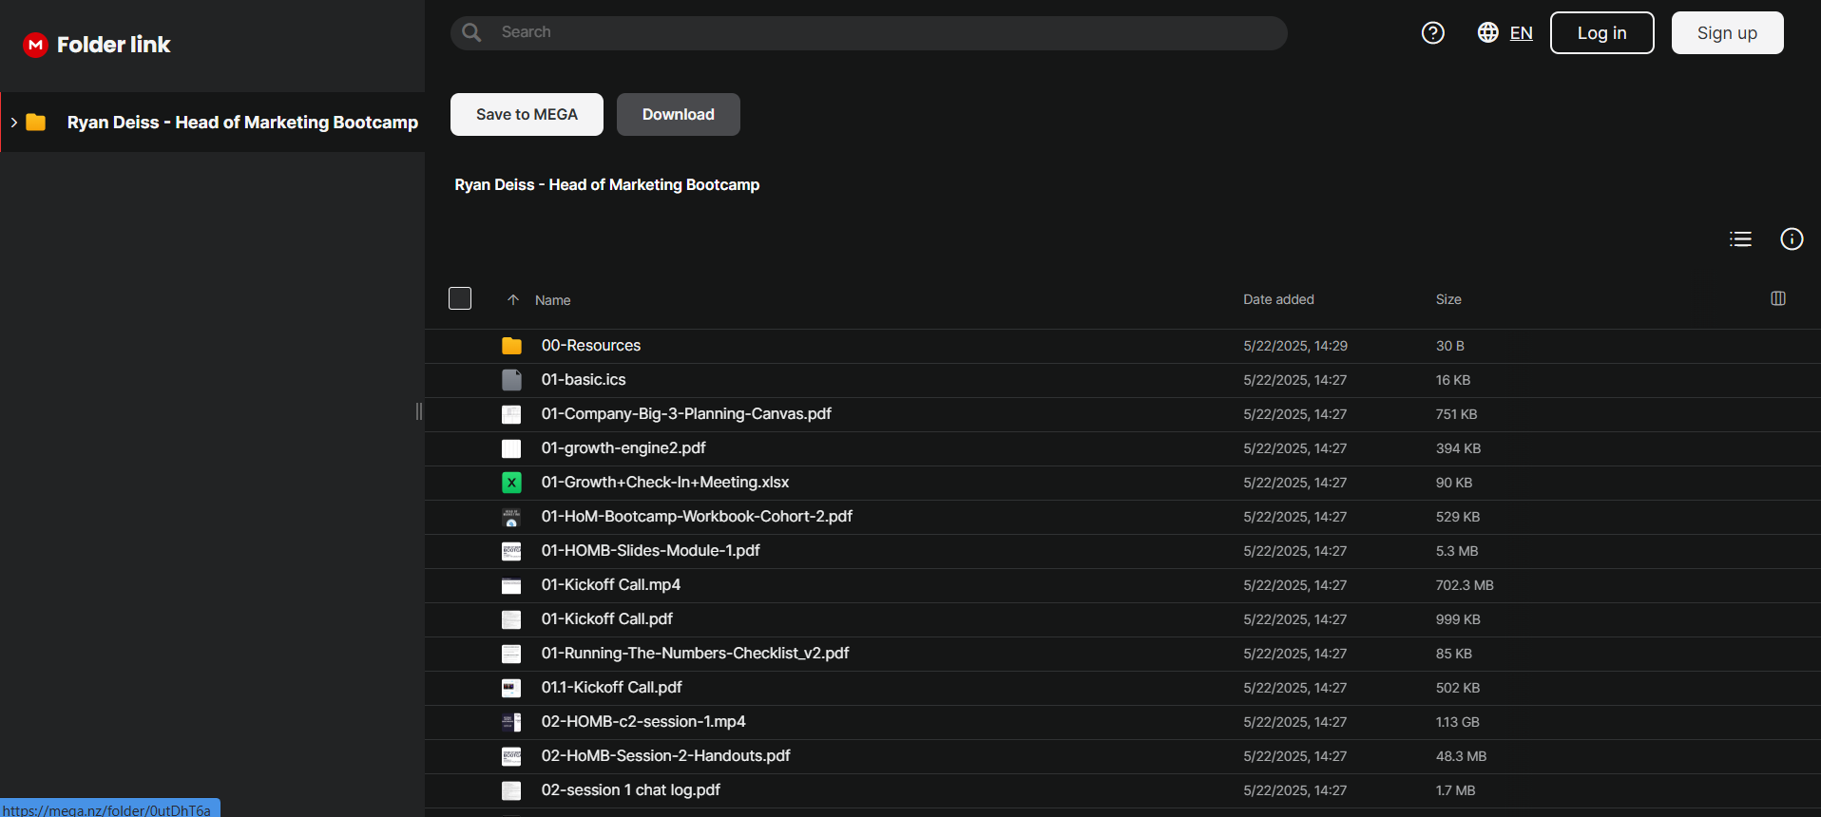Click the 01-HoM-Bootcamp-Workbook-Cohort-2.pdf thumbnail
The width and height of the screenshot is (1821, 817).
pos(511,517)
